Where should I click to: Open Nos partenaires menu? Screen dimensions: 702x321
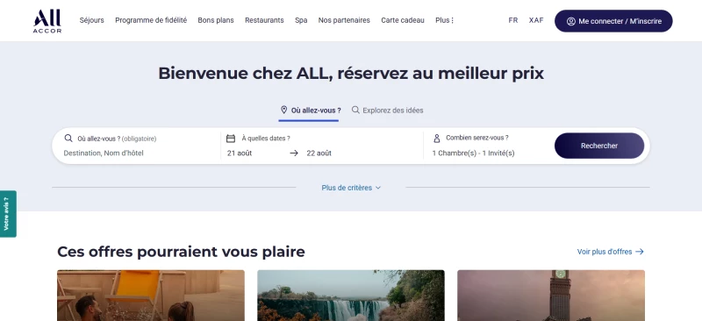(x=344, y=20)
